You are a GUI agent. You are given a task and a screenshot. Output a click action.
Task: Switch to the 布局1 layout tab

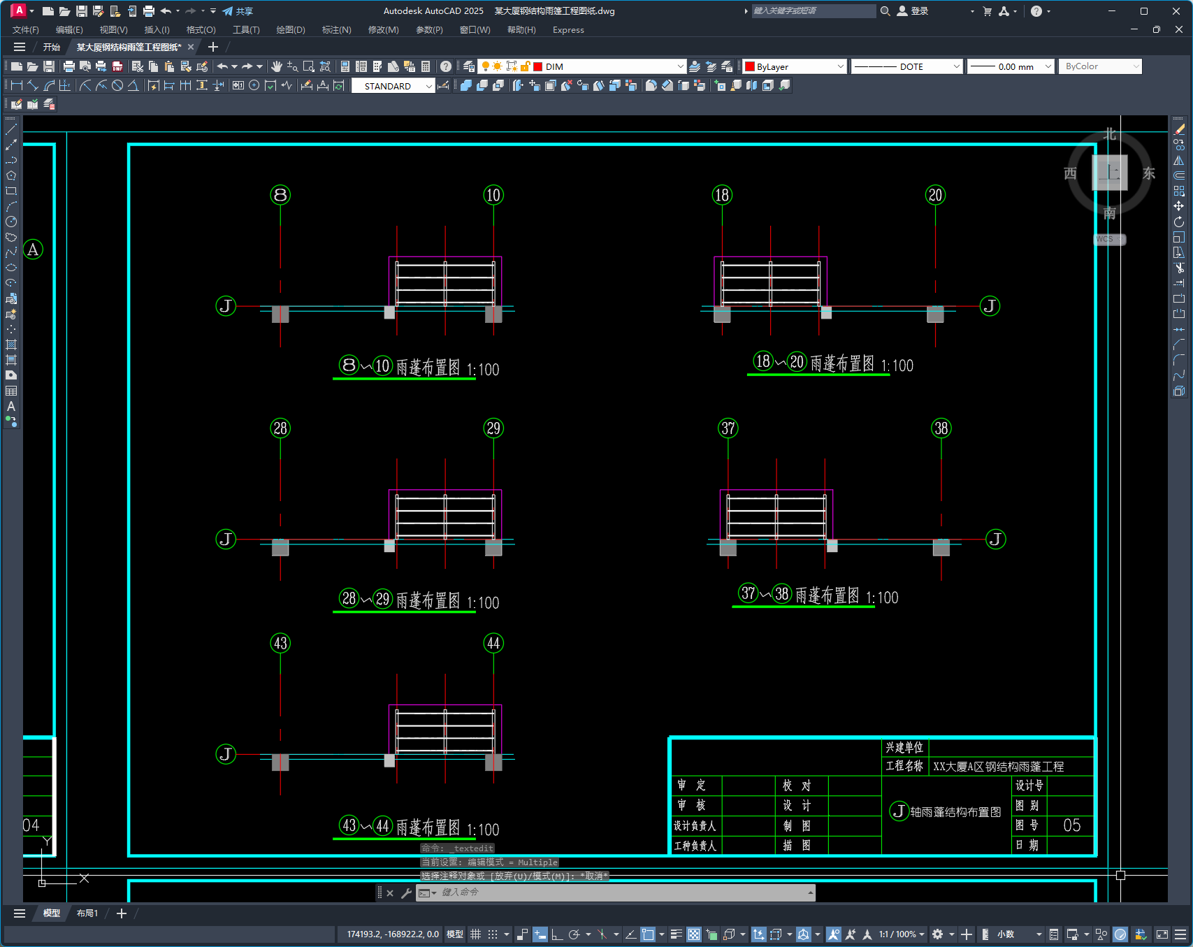tap(87, 913)
